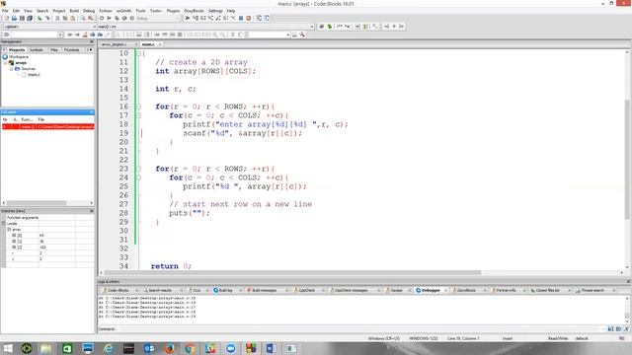Close the Watches panel
632x355 pixels.
91,211
